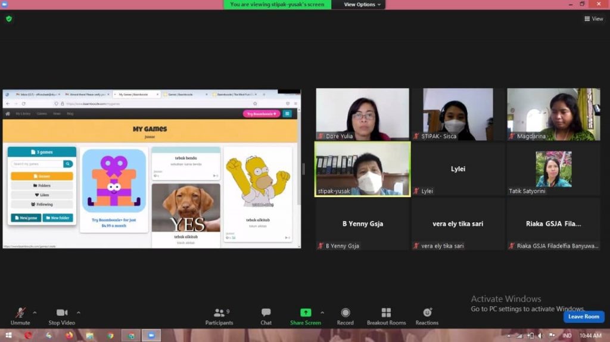
Task: Click Try Baamboozle+ $4.99 a month link
Action: tap(114, 223)
